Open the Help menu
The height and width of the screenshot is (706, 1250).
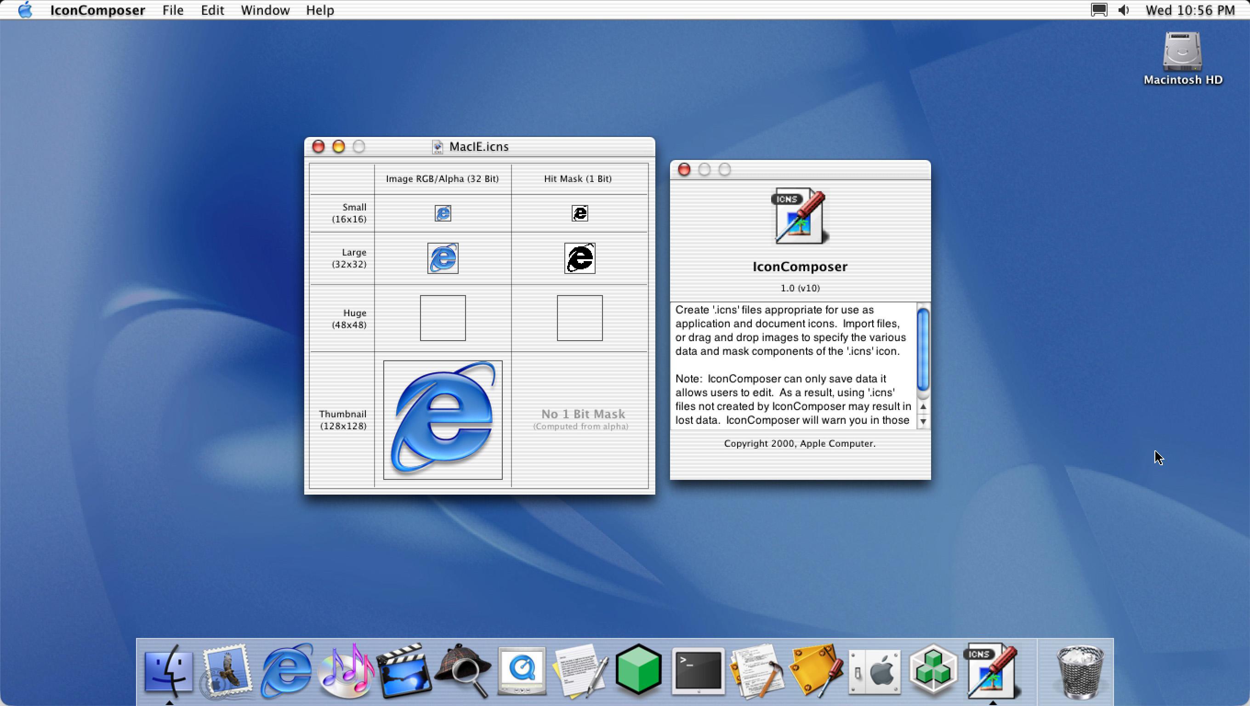pos(320,10)
